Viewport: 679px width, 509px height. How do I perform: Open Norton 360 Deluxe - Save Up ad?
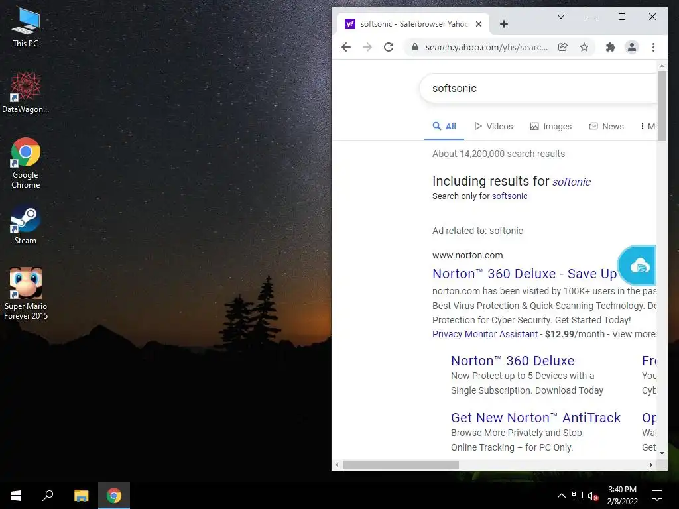pos(525,274)
